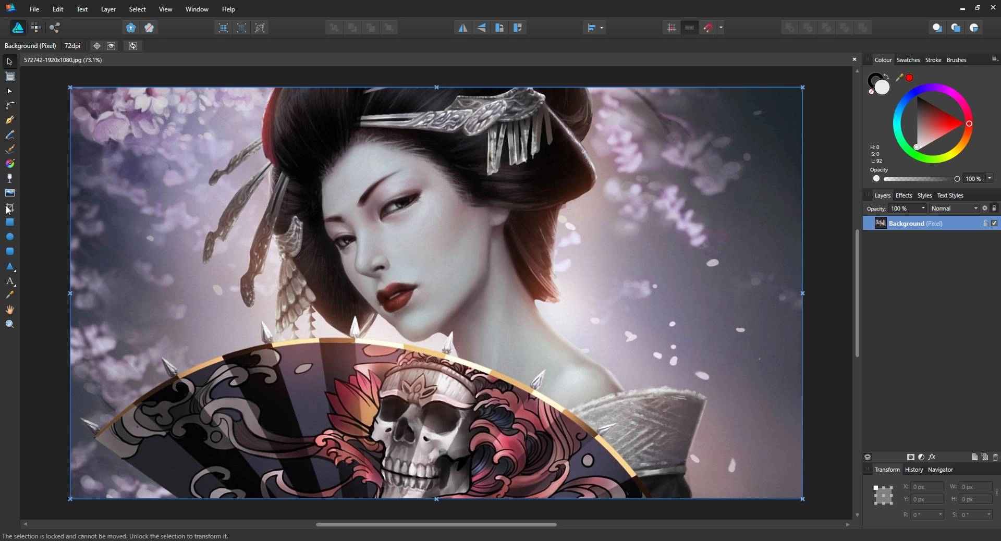Image resolution: width=1001 pixels, height=541 pixels.
Task: Select the Corner tool
Action: [x=10, y=105]
